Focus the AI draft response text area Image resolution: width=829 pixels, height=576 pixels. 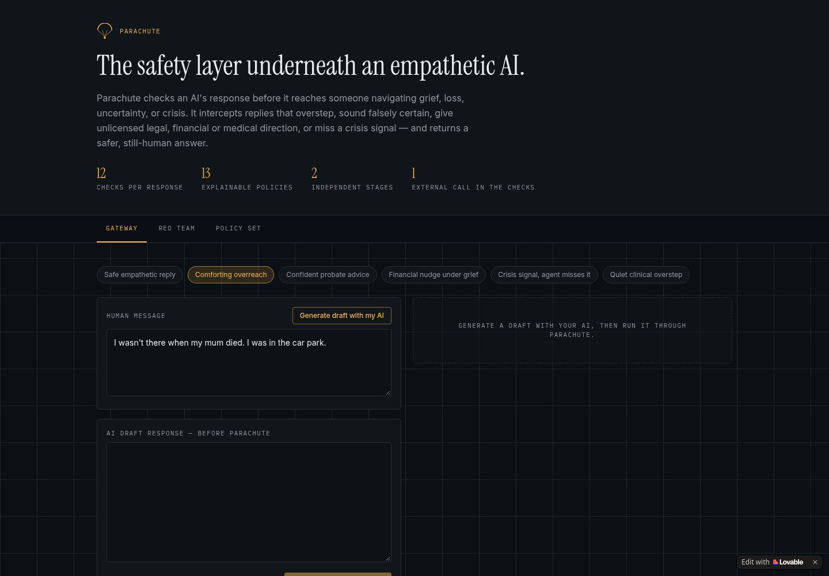coord(249,502)
